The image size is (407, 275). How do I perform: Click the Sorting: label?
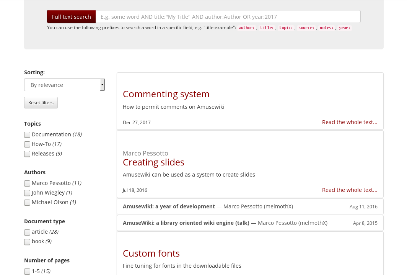(x=34, y=72)
